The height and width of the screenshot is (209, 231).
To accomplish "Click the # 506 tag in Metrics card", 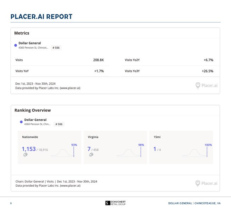I will (56, 48).
